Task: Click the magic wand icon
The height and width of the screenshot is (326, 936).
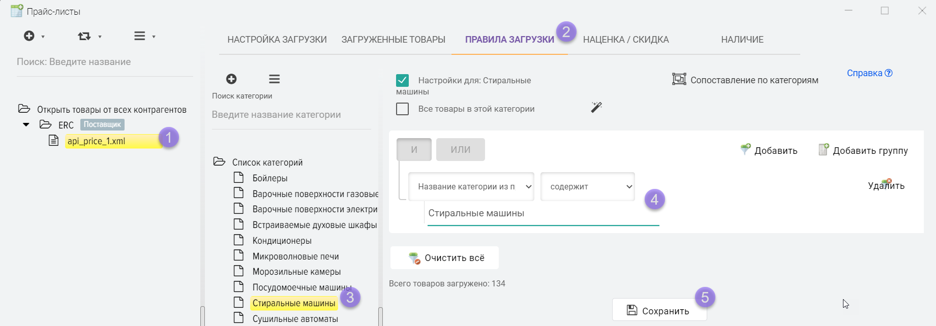Action: tap(596, 107)
